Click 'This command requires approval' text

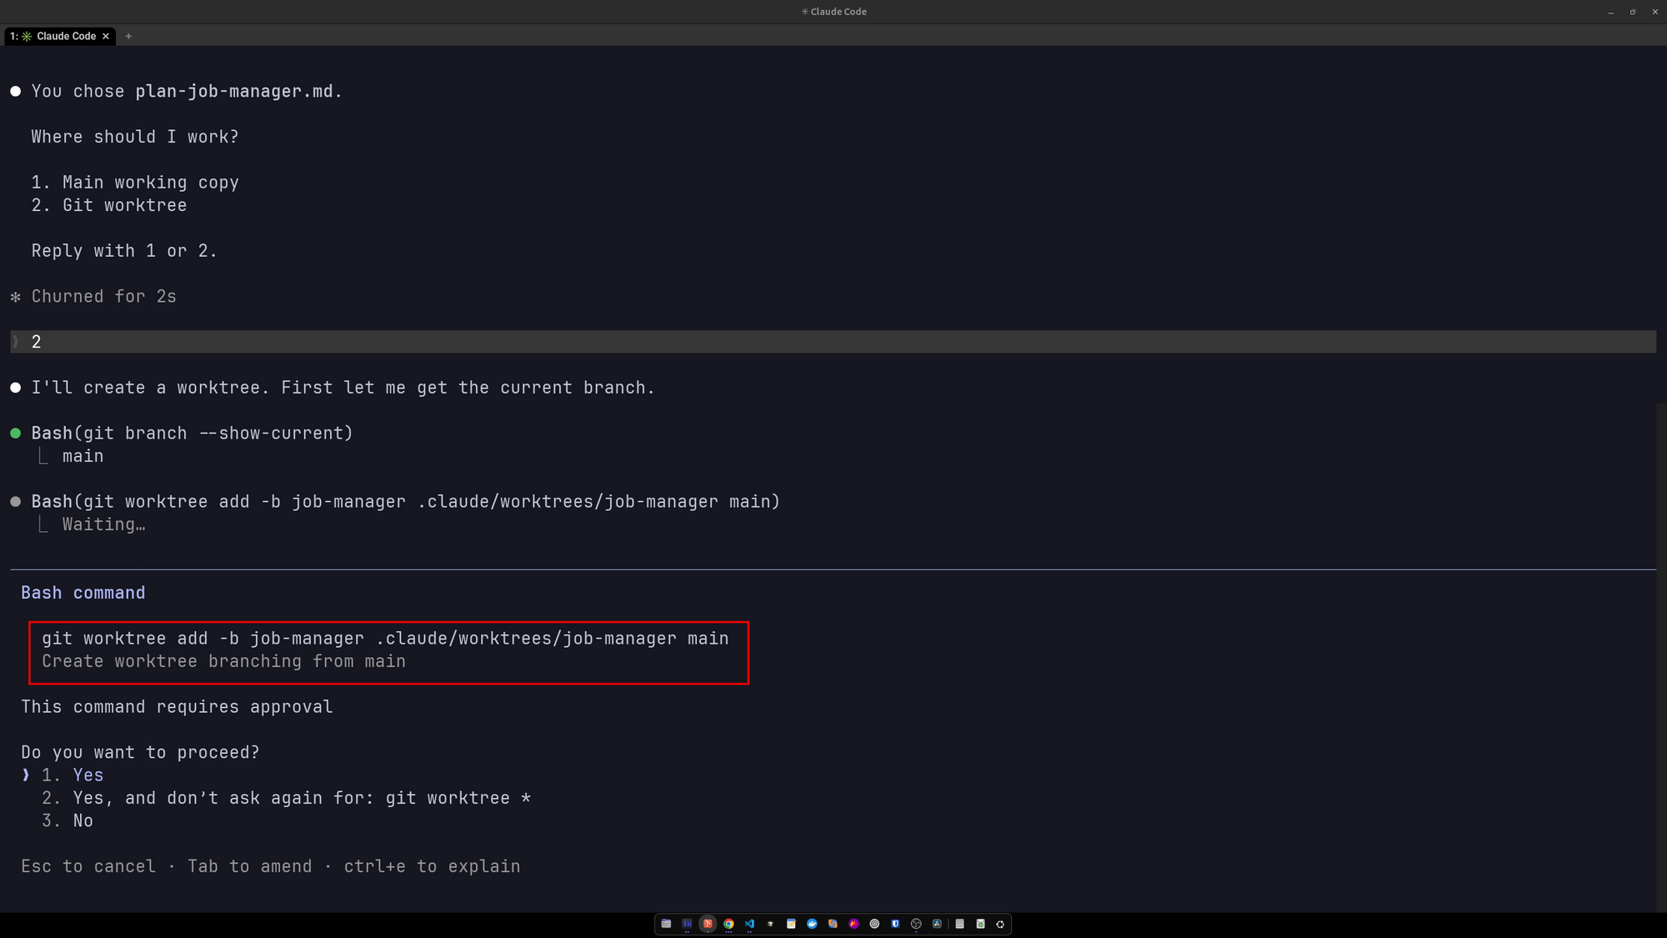point(177,707)
